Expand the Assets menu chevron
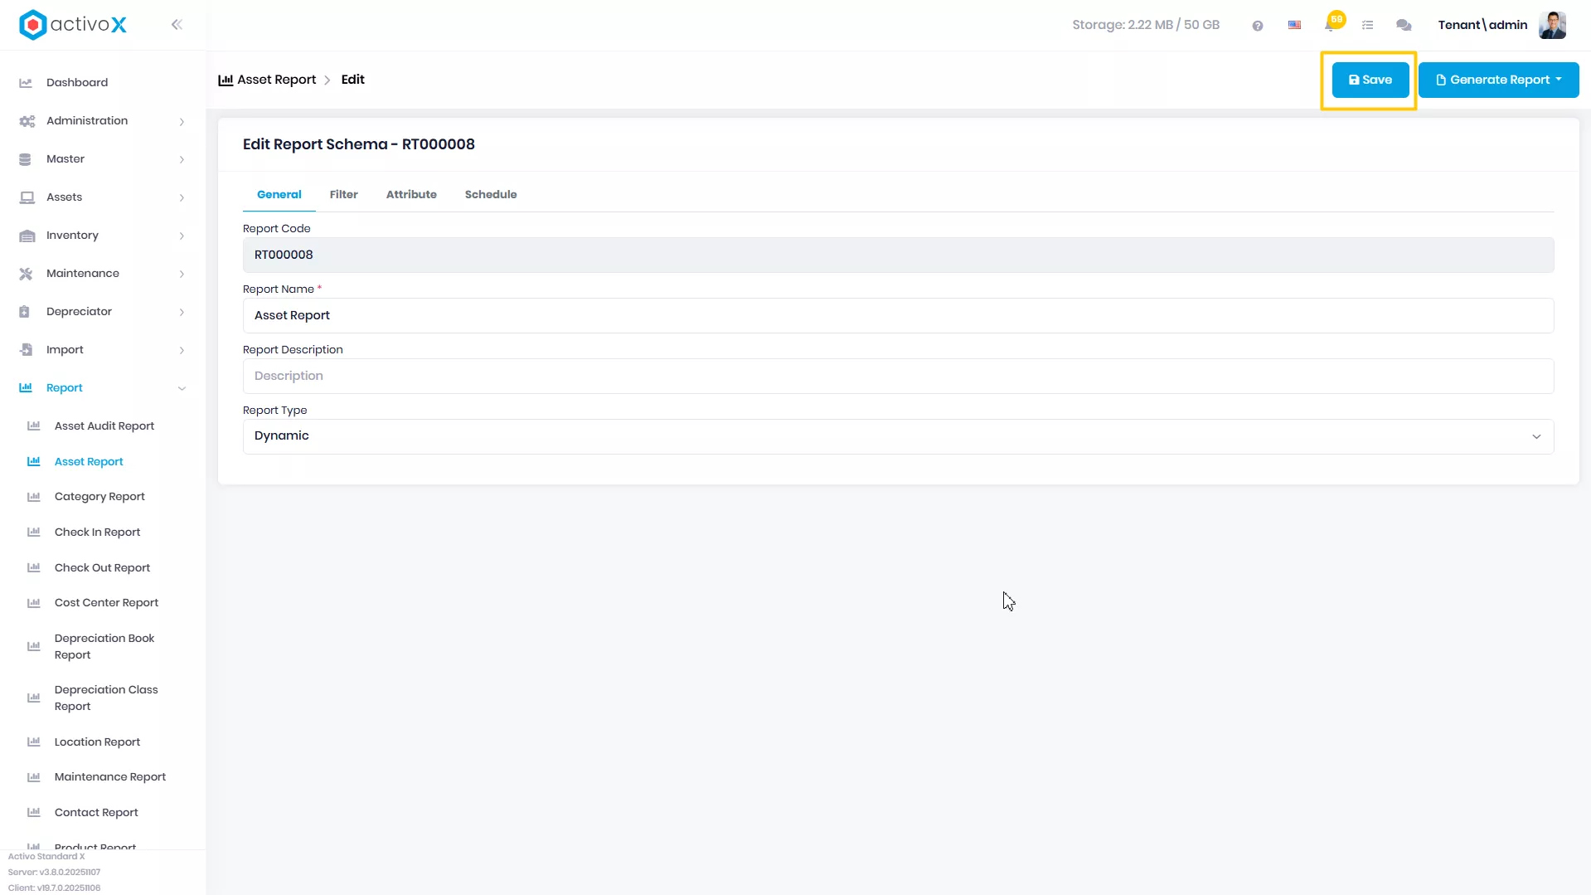This screenshot has height=895, width=1591. click(182, 198)
